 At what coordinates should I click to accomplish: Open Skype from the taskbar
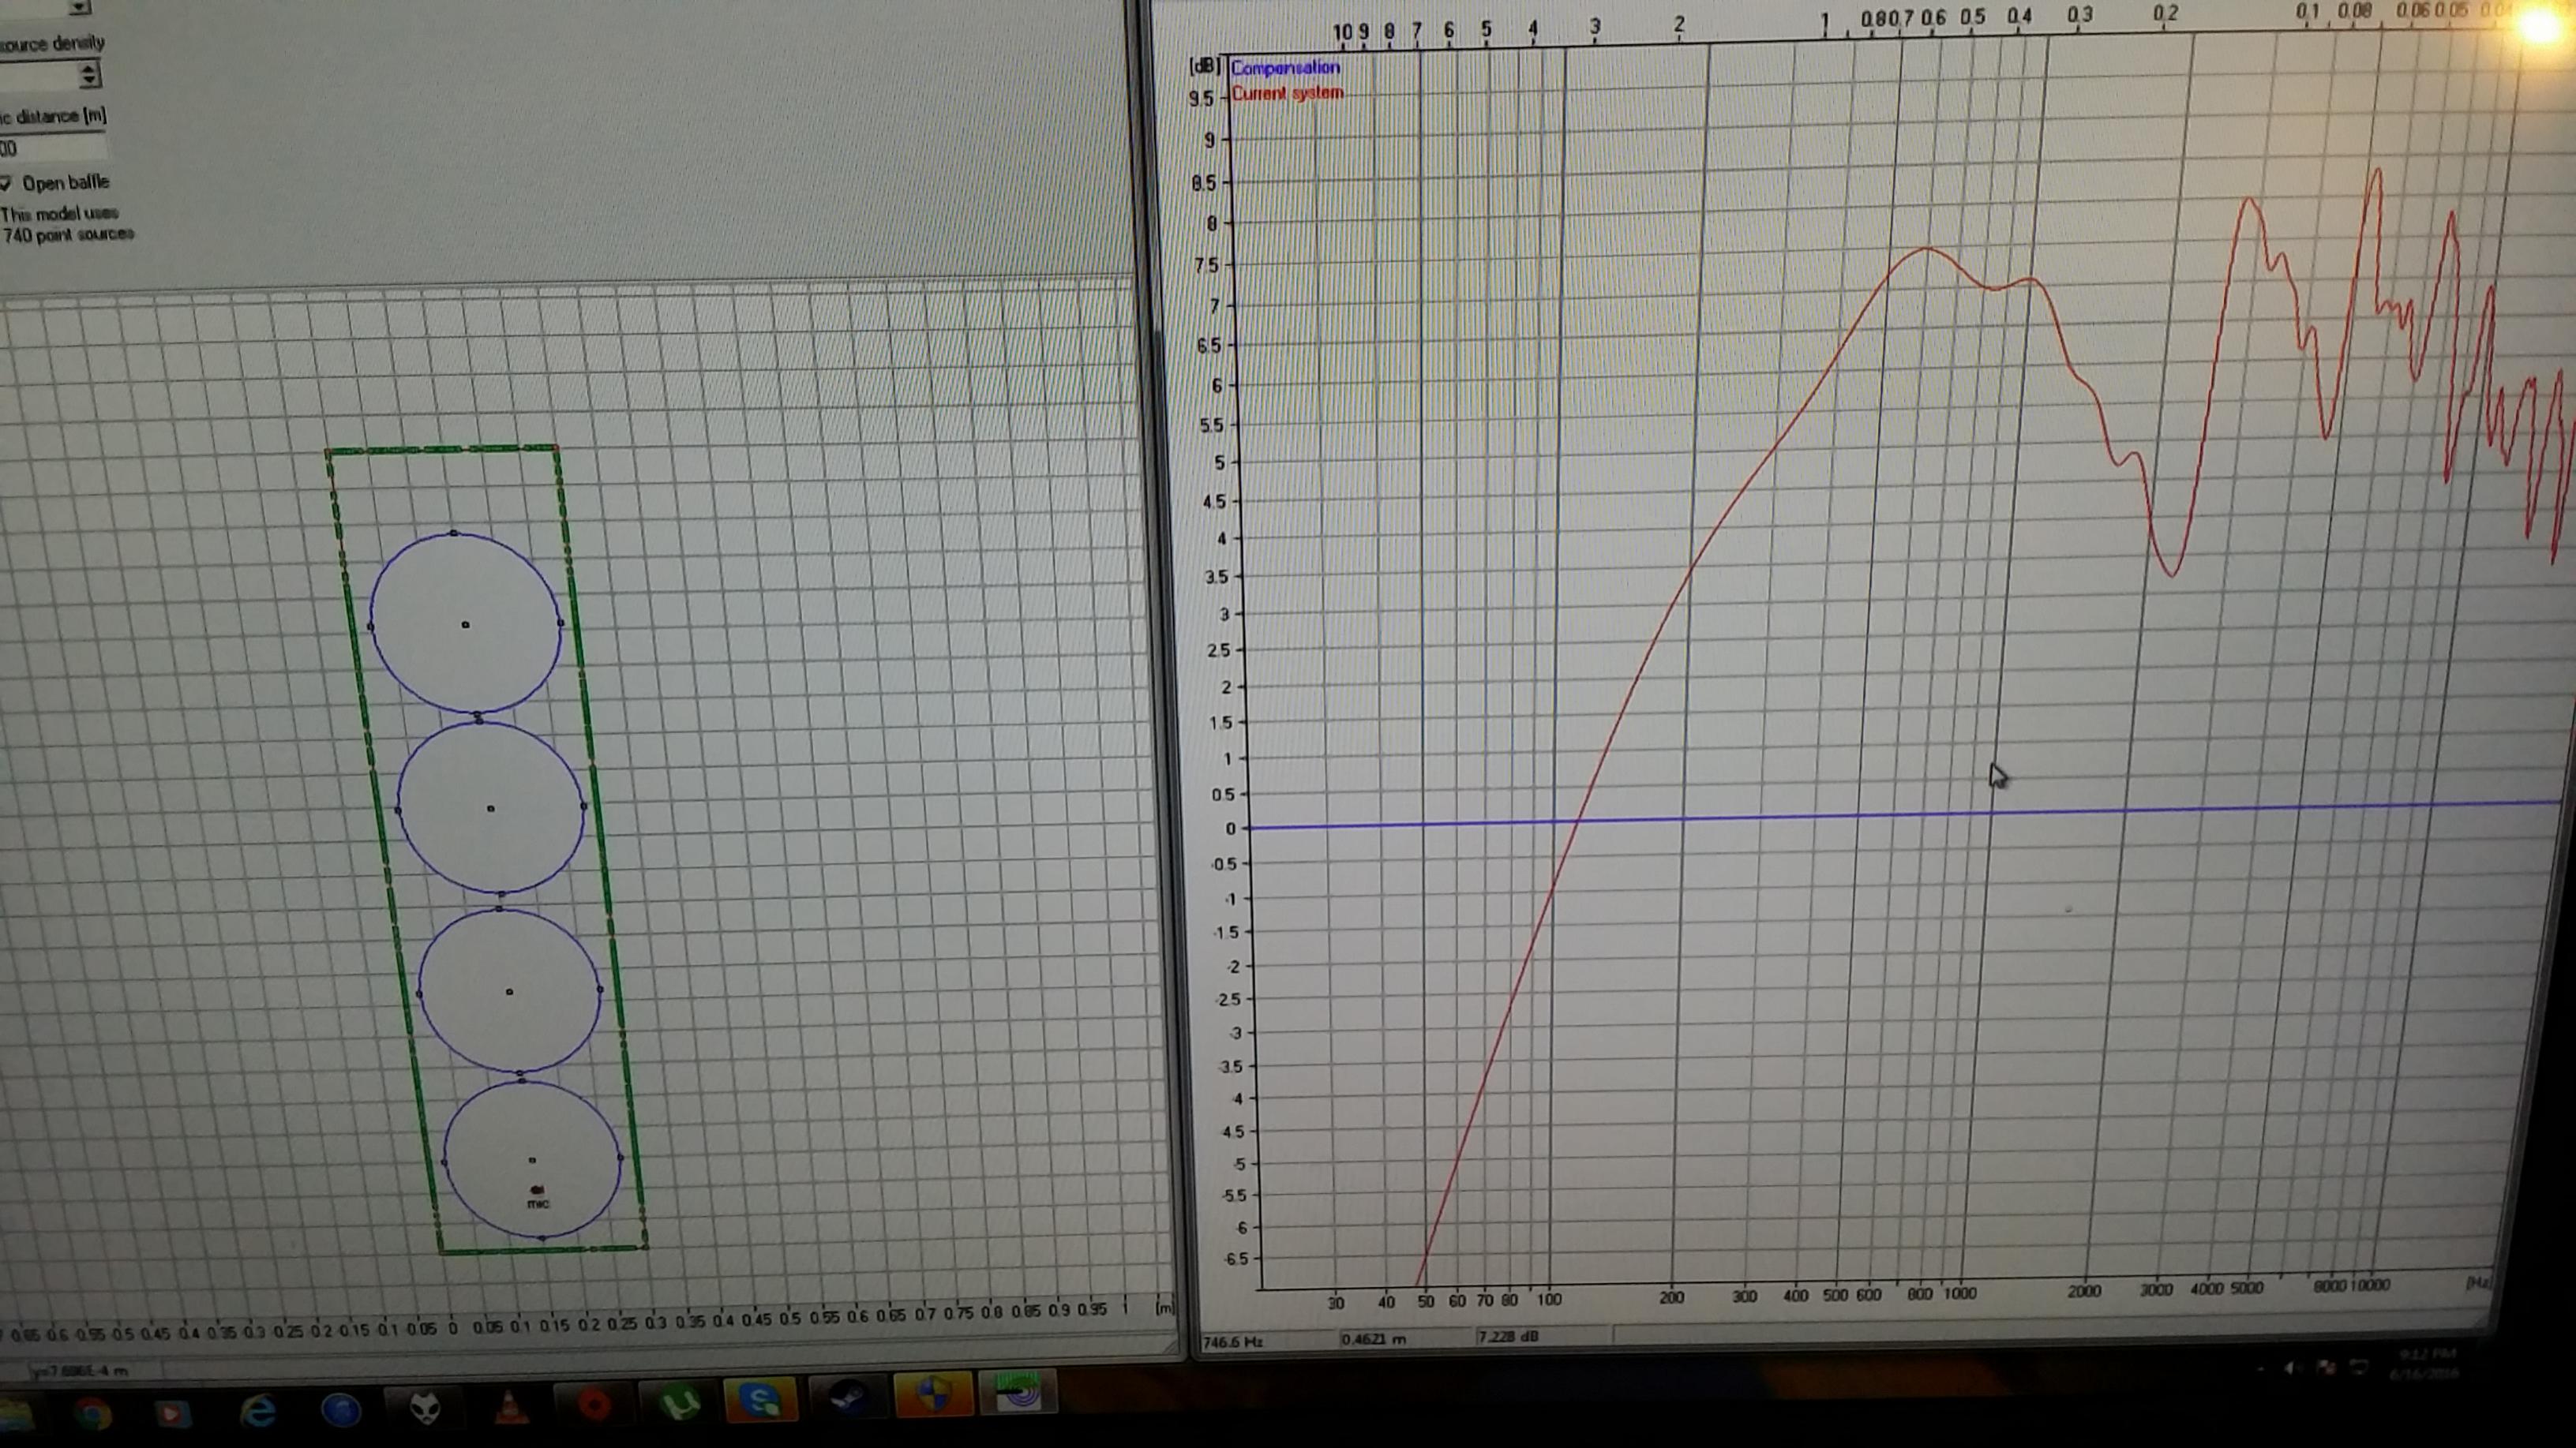pos(760,1400)
